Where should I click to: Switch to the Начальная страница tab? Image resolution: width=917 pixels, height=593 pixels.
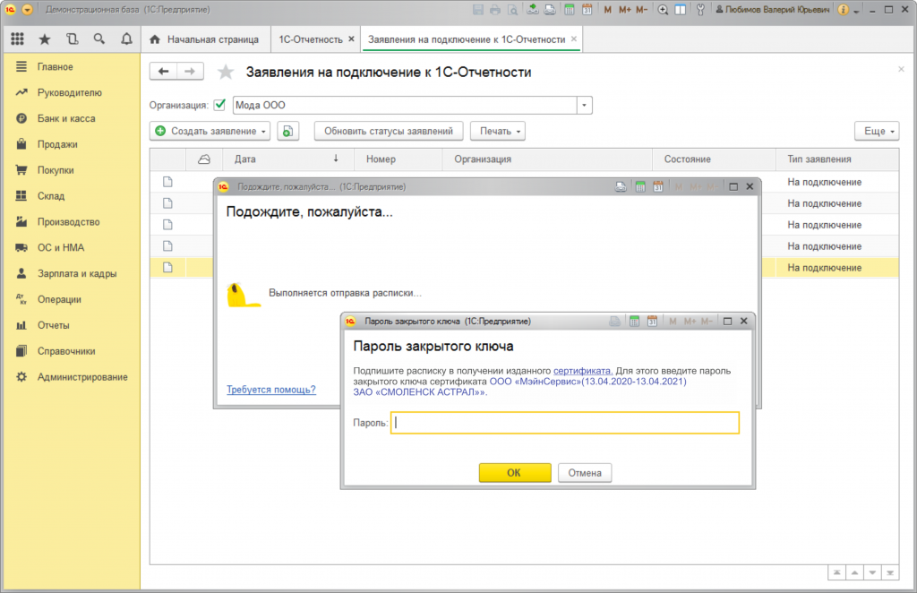coord(204,39)
